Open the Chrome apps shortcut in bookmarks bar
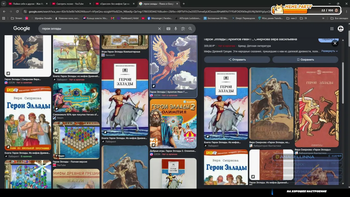 coord(4,18)
